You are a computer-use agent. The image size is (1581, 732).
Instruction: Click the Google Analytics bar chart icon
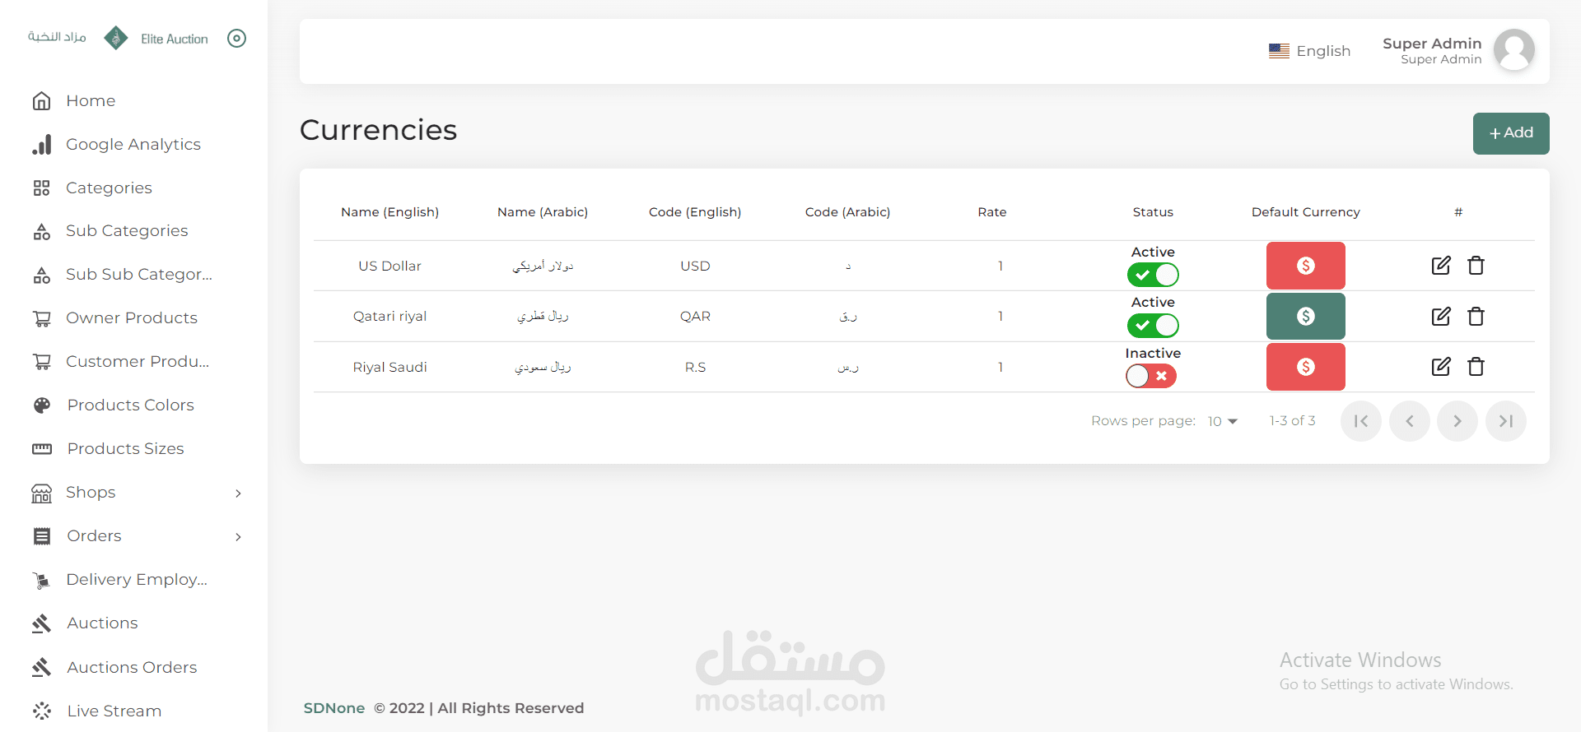(x=41, y=145)
